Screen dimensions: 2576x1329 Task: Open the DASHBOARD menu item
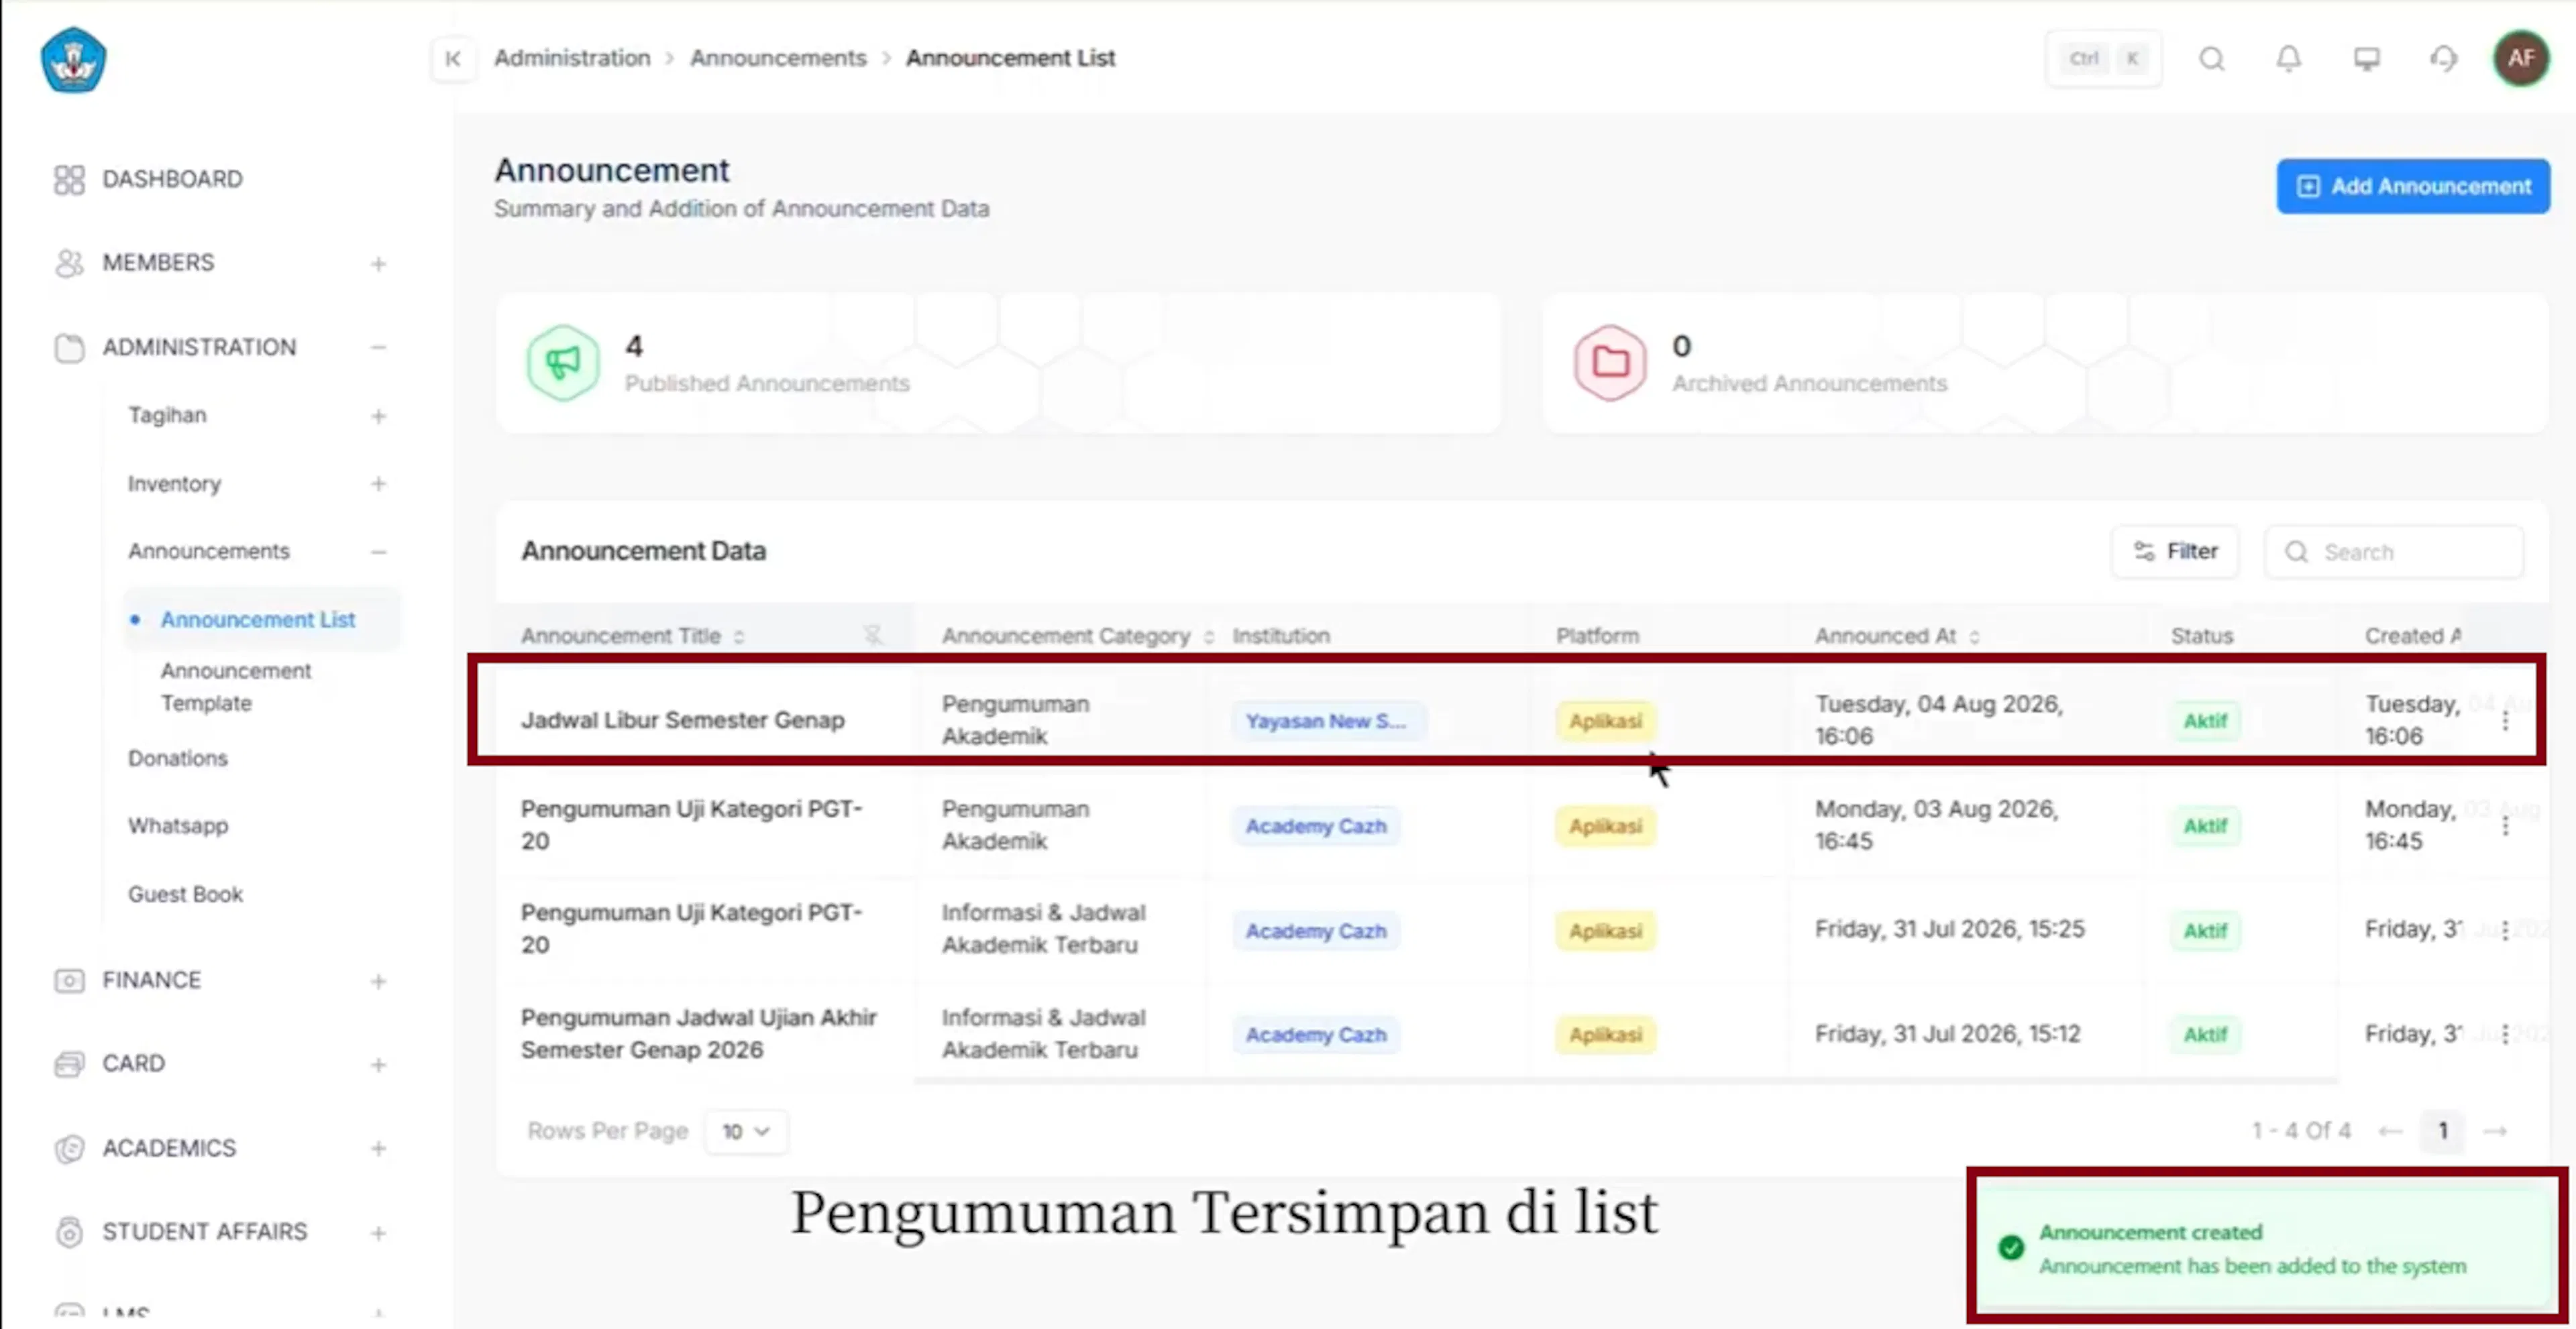point(172,179)
